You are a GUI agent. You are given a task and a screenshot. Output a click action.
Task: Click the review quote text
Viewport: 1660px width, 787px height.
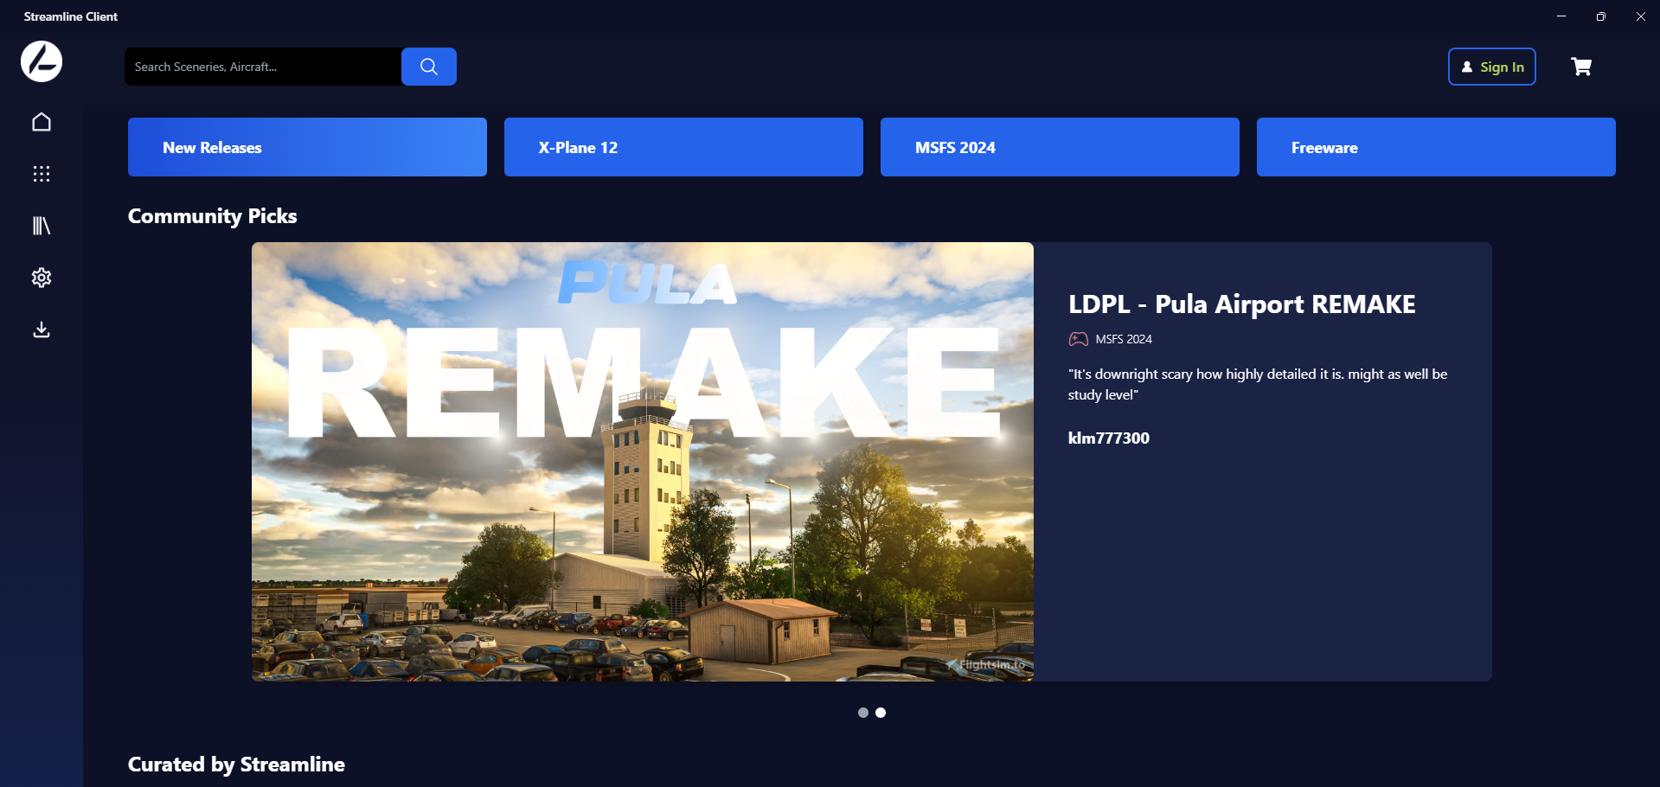point(1258,384)
